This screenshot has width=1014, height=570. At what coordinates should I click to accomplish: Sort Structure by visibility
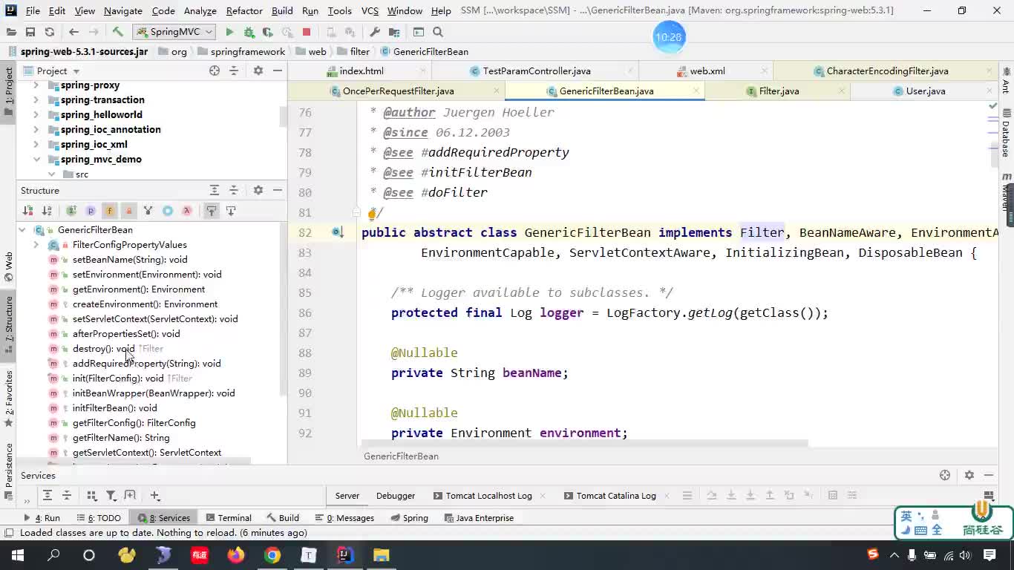27,211
